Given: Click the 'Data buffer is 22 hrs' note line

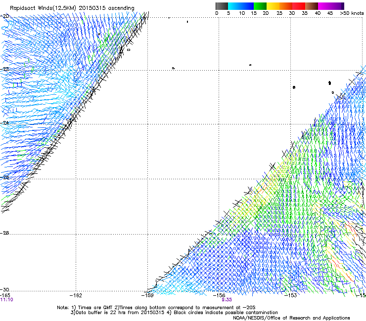Looking at the screenshot, I should tap(174, 313).
